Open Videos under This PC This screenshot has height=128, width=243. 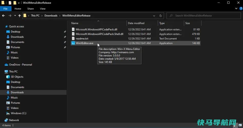click(x=15, y=108)
